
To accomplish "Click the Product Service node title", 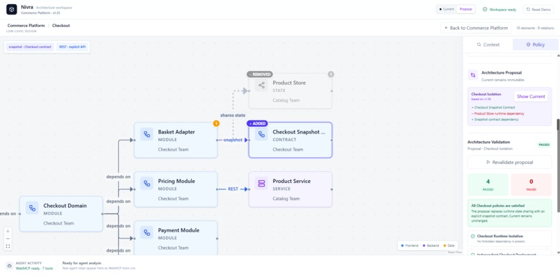I will [x=291, y=181].
